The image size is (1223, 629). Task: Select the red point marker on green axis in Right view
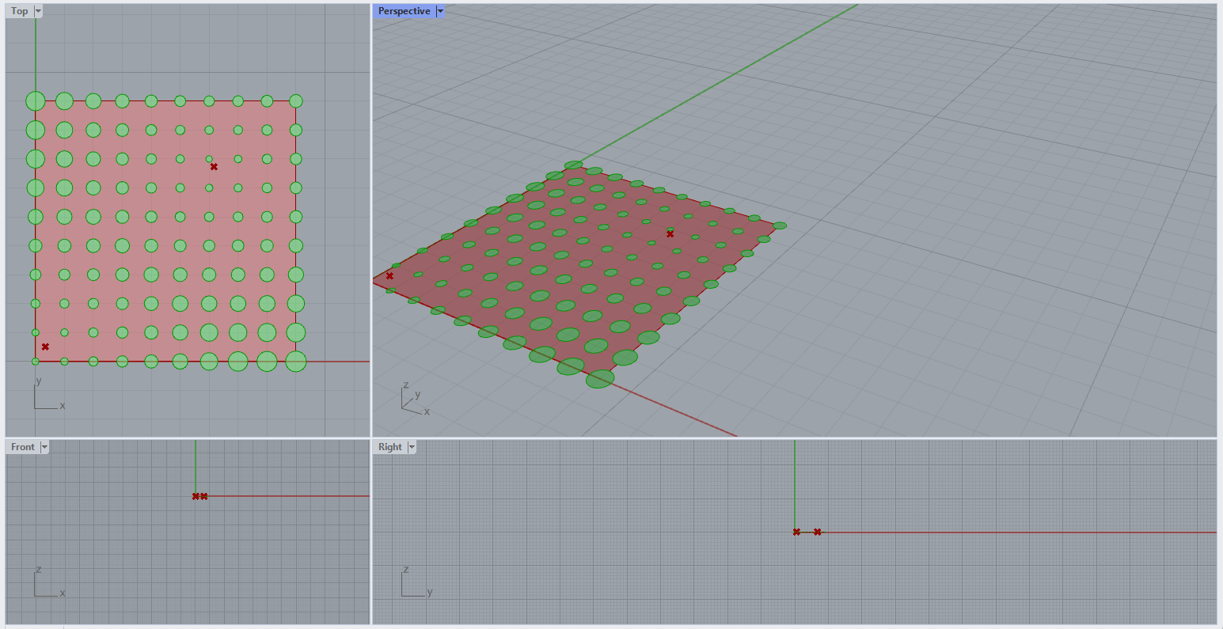point(796,532)
